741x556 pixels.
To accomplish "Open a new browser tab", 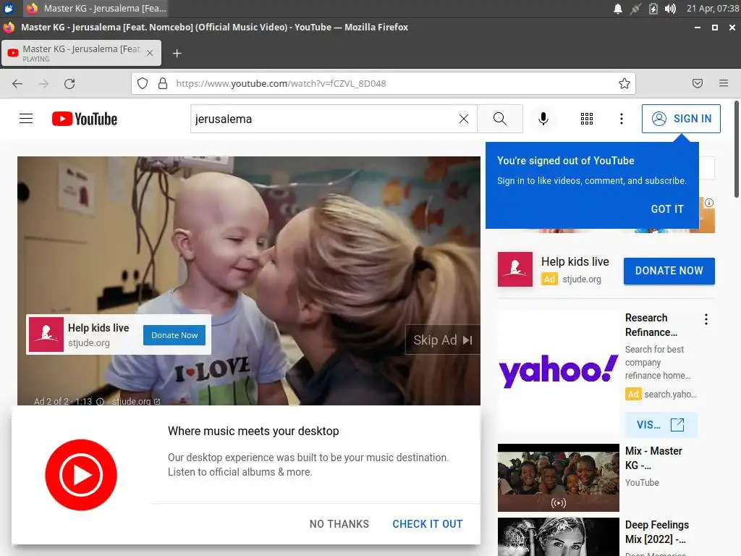I will pos(177,54).
